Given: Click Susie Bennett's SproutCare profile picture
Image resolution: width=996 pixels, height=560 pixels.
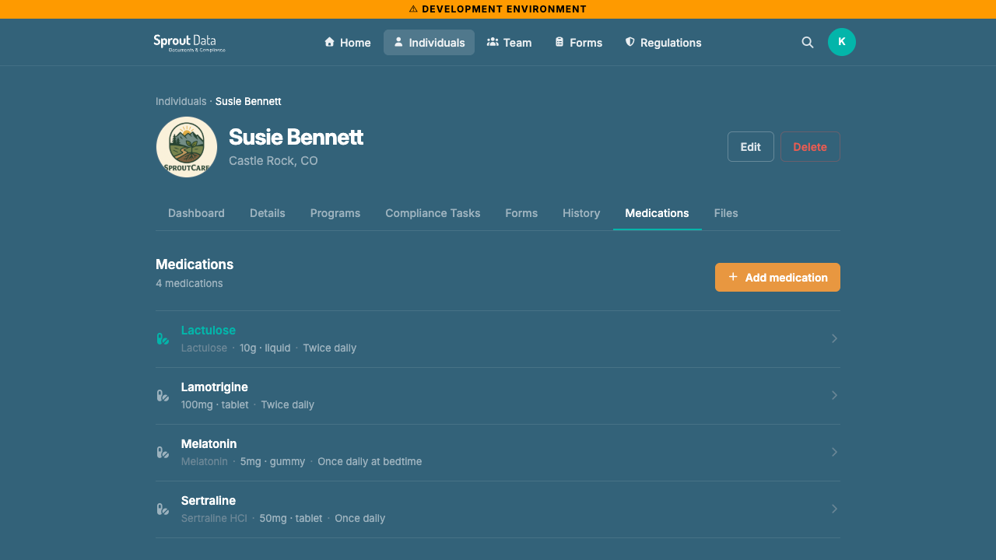Looking at the screenshot, I should click(187, 147).
